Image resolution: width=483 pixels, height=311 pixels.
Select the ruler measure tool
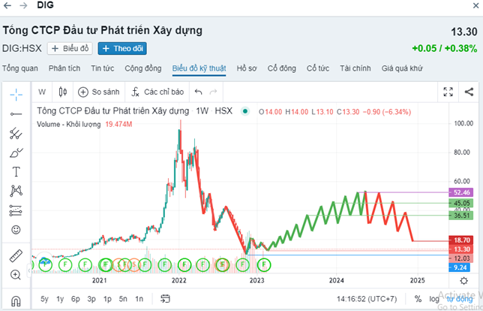tap(16, 257)
